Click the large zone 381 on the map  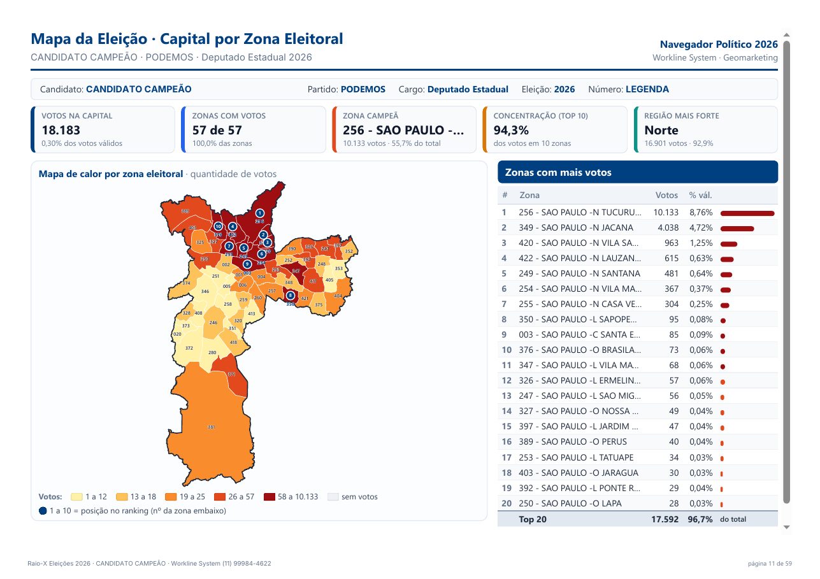pyautogui.click(x=212, y=427)
